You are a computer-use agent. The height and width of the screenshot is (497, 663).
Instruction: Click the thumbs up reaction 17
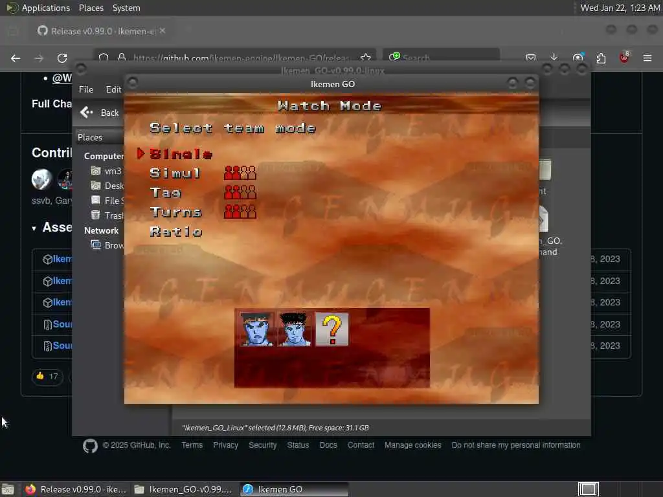[x=47, y=376]
